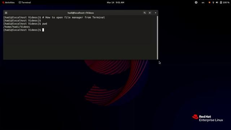Click the orange screen recording indicator

click(209, 3)
